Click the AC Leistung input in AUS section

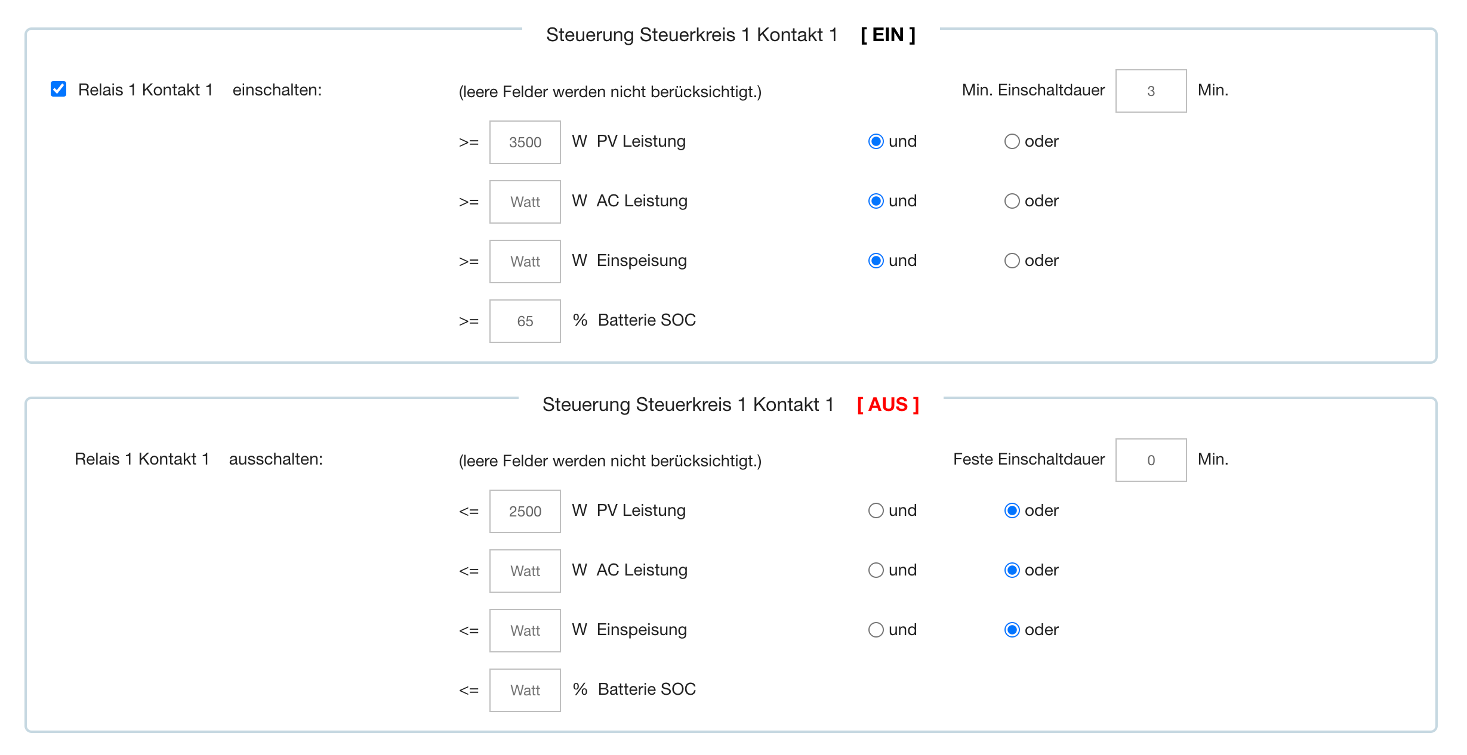[x=525, y=571]
